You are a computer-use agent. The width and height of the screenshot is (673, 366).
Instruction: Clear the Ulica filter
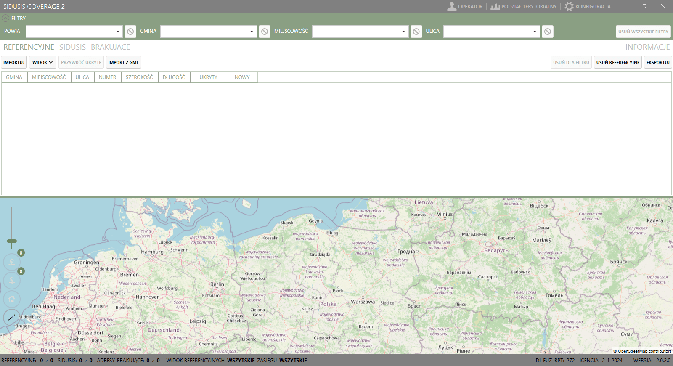coord(548,32)
